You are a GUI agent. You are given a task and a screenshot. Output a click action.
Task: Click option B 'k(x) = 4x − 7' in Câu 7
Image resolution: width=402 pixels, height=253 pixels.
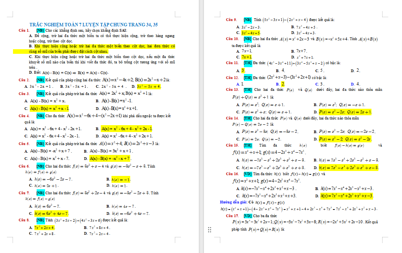pos(121,206)
